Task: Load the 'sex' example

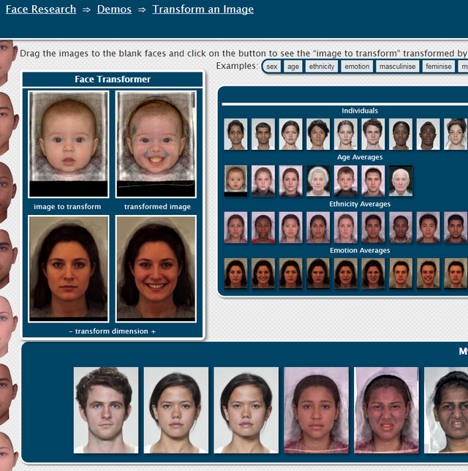Action: point(271,67)
